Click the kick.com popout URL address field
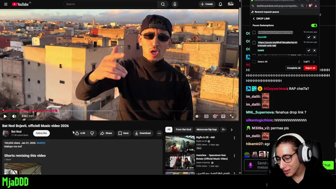The width and height of the screenshot is (336, 189). click(277, 6)
